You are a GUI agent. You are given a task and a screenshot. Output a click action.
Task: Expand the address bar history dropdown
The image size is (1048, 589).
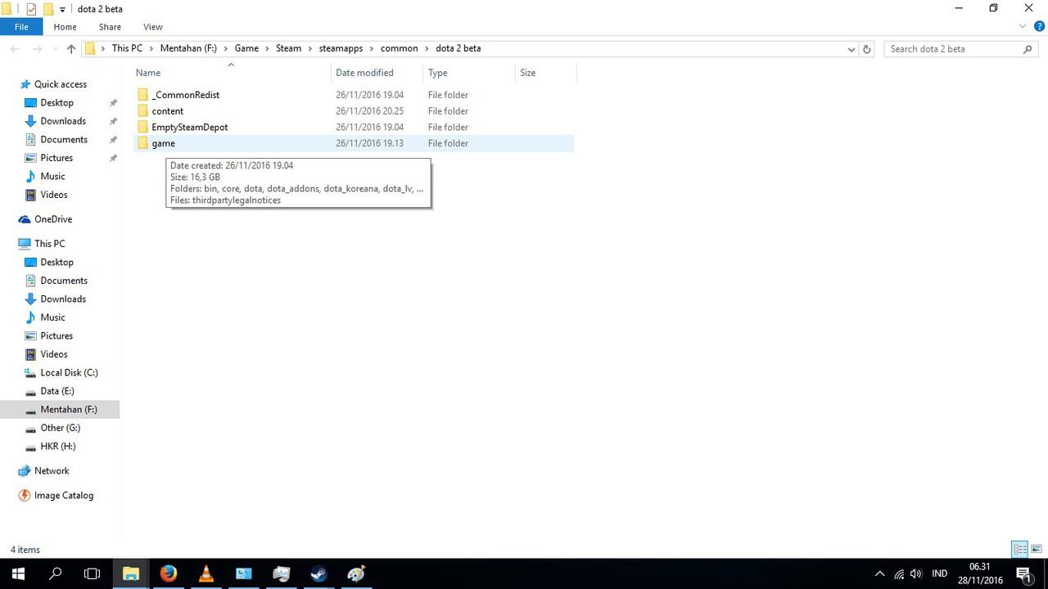(x=851, y=49)
